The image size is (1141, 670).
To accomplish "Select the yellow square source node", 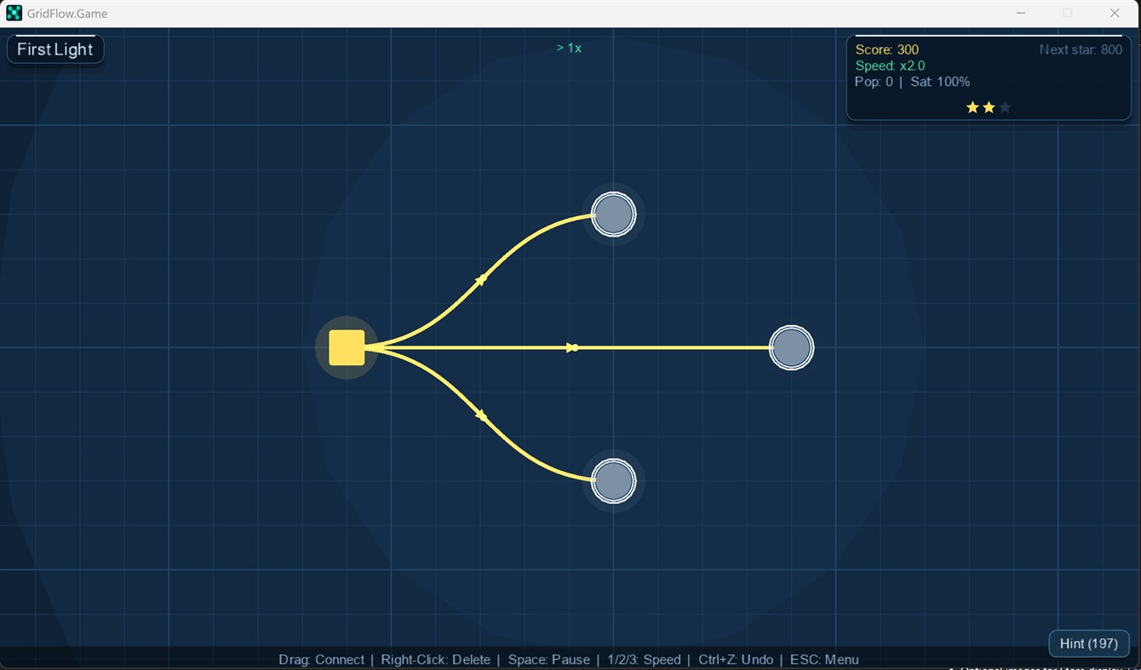I will pos(346,346).
